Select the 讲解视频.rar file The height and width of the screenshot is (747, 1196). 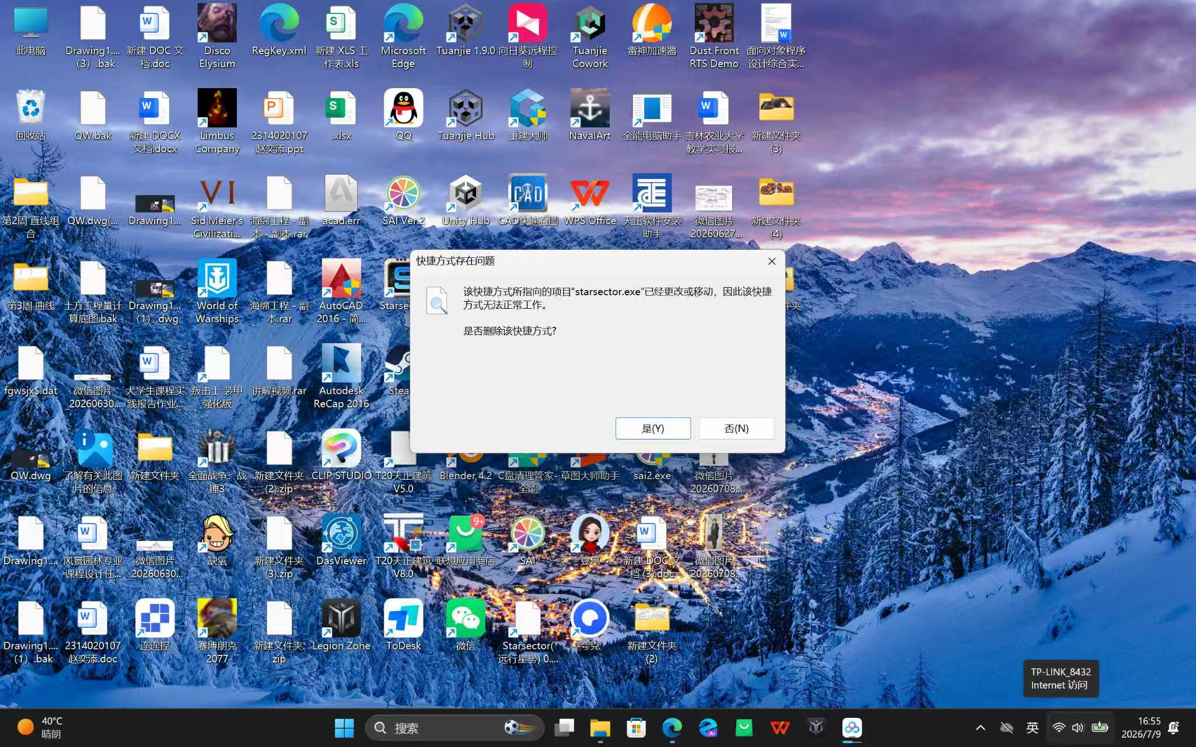(x=279, y=371)
